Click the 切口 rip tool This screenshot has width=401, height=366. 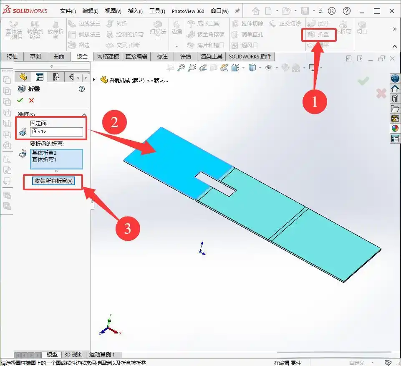(x=362, y=28)
